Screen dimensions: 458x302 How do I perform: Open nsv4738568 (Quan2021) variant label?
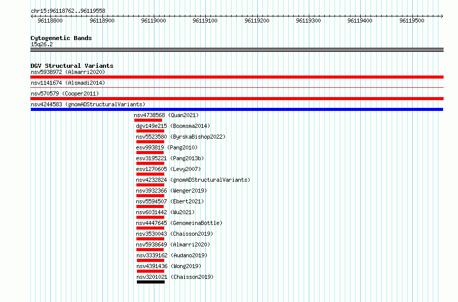point(166,115)
